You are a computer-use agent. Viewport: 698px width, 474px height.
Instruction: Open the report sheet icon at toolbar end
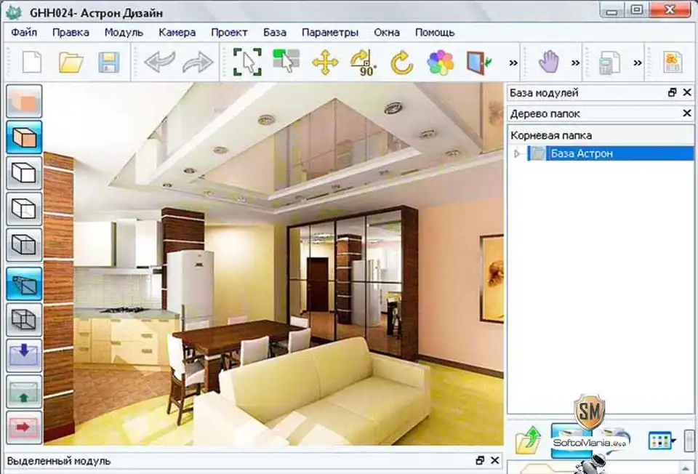tap(673, 63)
